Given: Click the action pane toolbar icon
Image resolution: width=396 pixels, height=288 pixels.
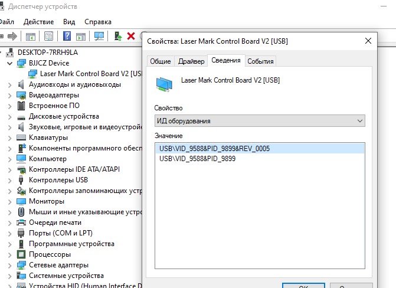Looking at the screenshot, I should [x=81, y=37].
